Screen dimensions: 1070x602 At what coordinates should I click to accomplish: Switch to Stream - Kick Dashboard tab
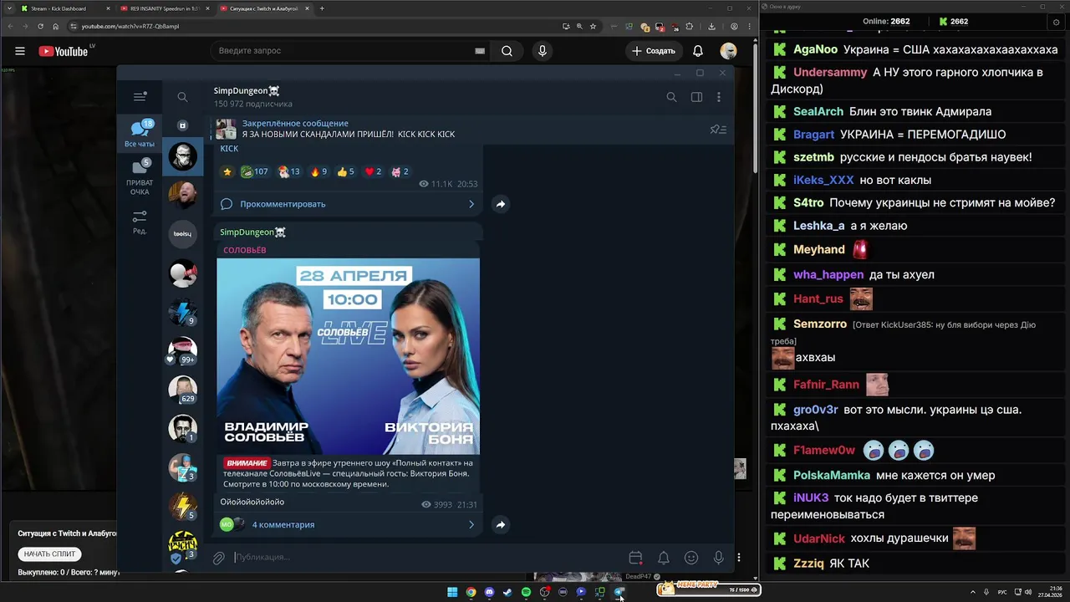(63, 8)
